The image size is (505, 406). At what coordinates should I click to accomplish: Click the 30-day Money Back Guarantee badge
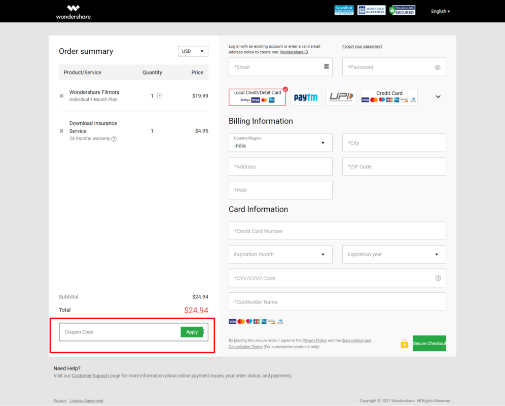[371, 10]
